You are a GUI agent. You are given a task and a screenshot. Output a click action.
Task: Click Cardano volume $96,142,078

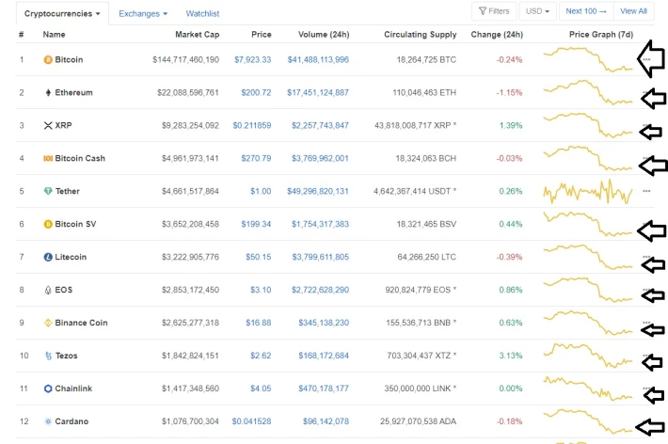tap(326, 421)
